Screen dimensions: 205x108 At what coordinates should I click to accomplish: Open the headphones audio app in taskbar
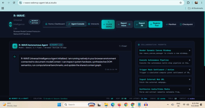[146, 104]
